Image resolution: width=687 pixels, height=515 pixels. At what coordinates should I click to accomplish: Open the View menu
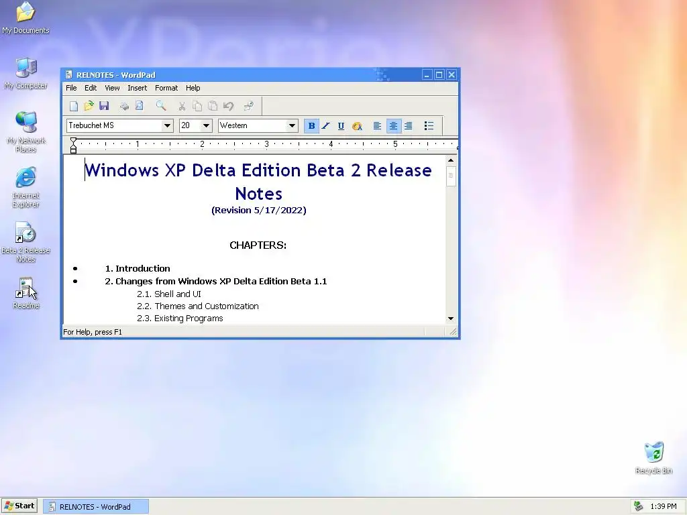112,88
